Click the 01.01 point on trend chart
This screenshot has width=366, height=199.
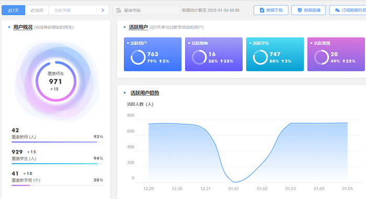(234, 182)
